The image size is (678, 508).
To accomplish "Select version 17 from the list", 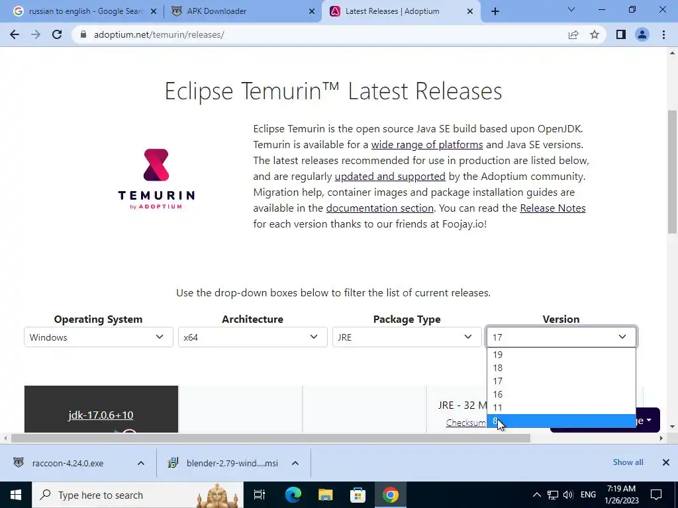I will [561, 382].
